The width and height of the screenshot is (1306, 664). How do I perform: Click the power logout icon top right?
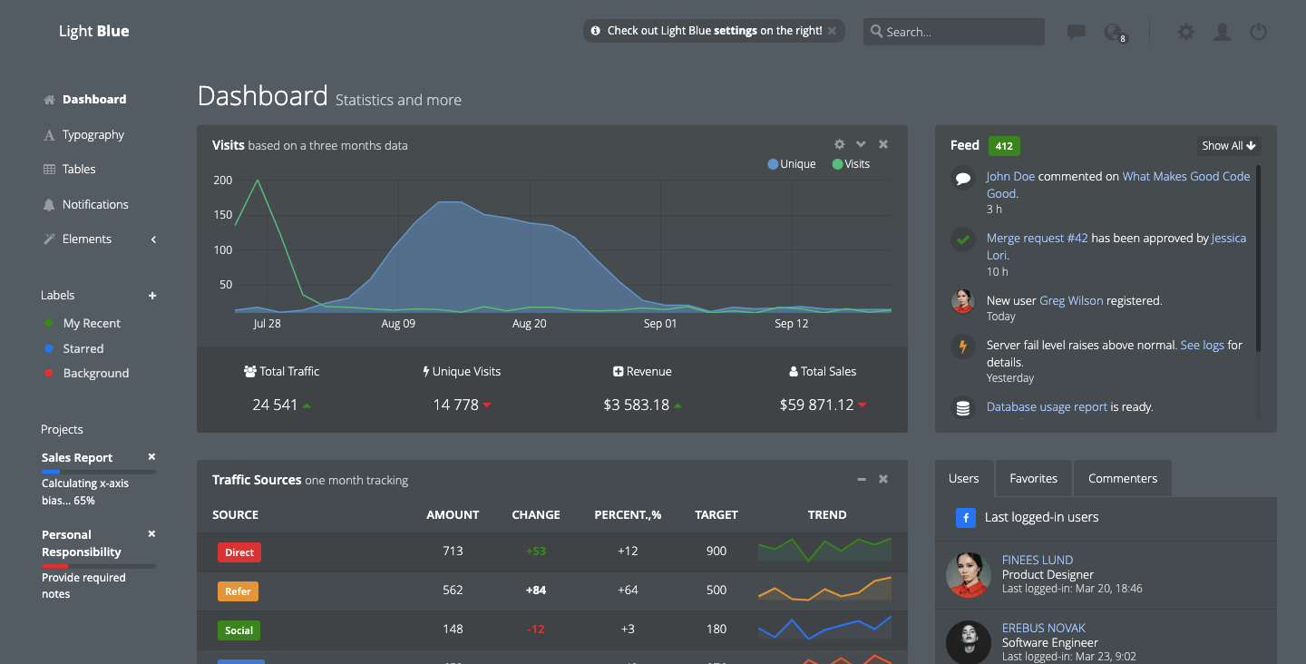pos(1259,32)
